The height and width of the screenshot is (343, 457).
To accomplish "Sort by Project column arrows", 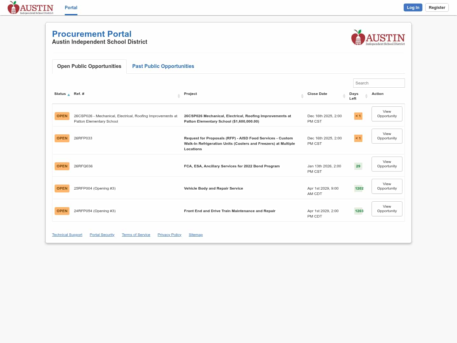I will click(x=302, y=96).
